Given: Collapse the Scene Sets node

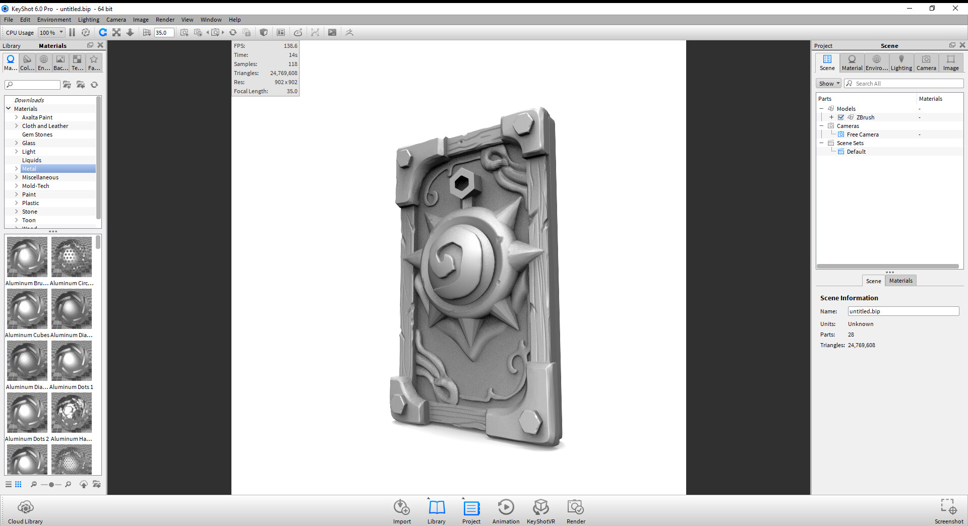Looking at the screenshot, I should click(x=821, y=143).
